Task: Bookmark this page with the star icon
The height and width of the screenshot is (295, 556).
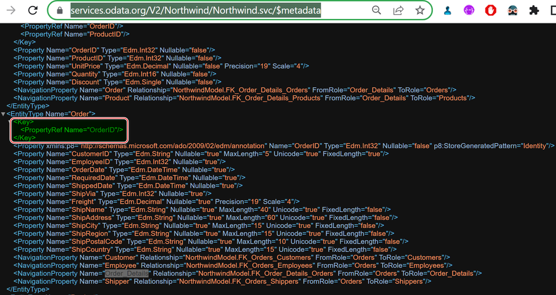Action: point(420,10)
